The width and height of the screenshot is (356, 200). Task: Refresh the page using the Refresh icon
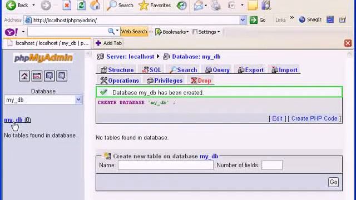pyautogui.click(x=81, y=5)
